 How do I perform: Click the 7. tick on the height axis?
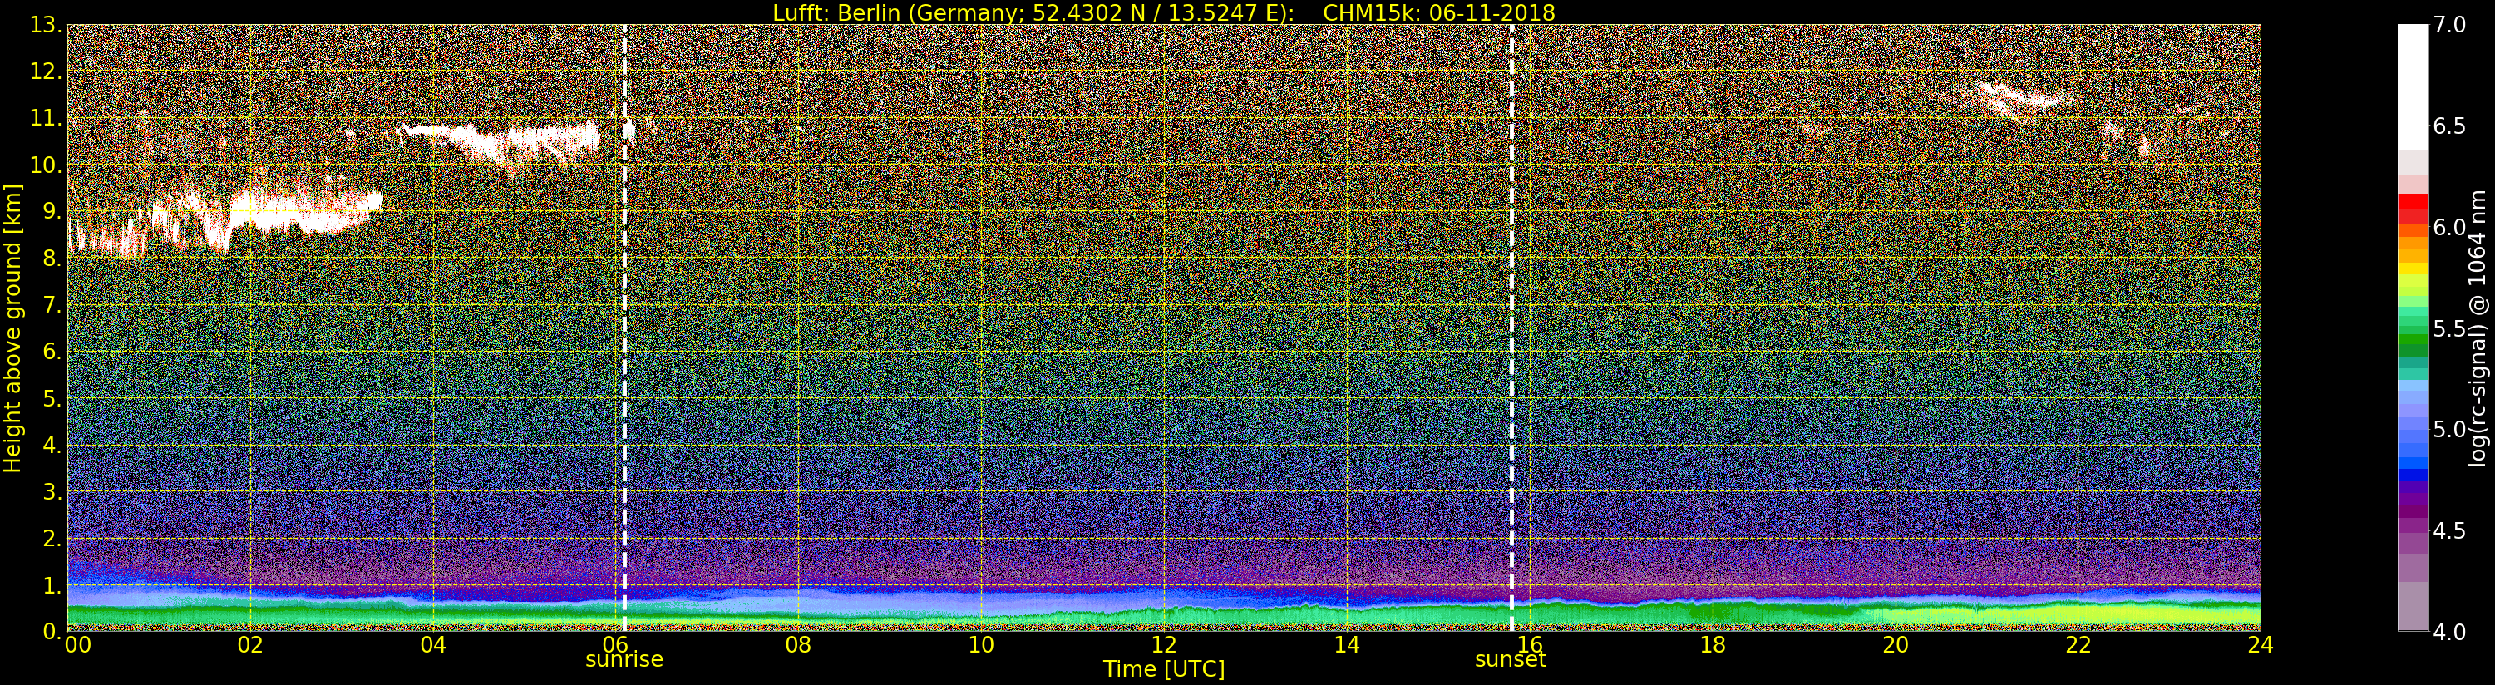pos(53,305)
